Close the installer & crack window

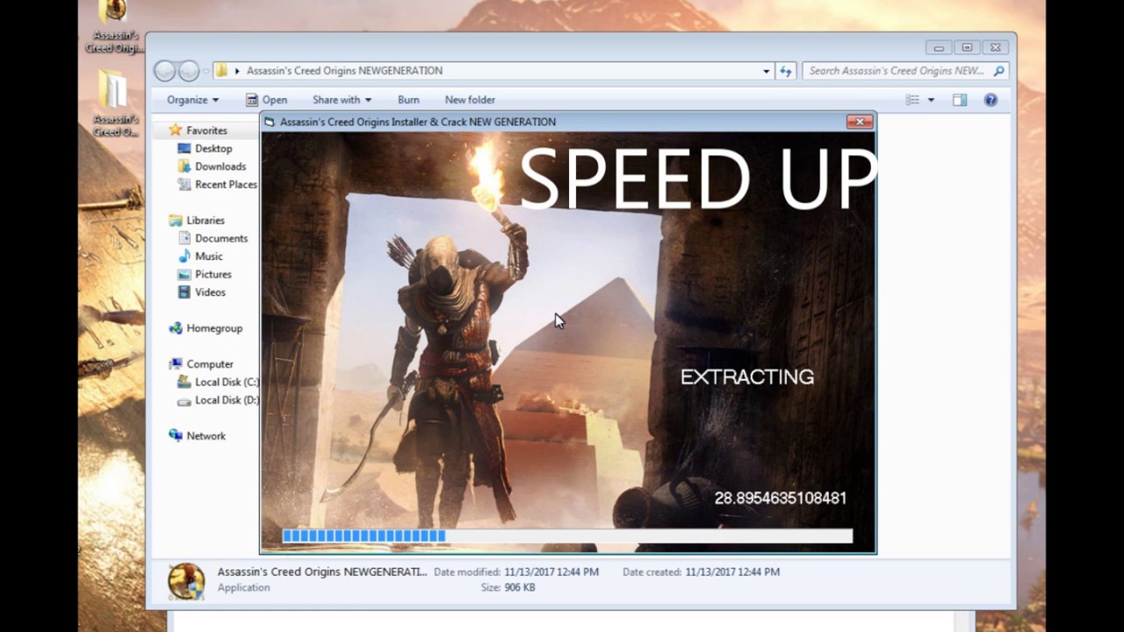click(x=860, y=122)
